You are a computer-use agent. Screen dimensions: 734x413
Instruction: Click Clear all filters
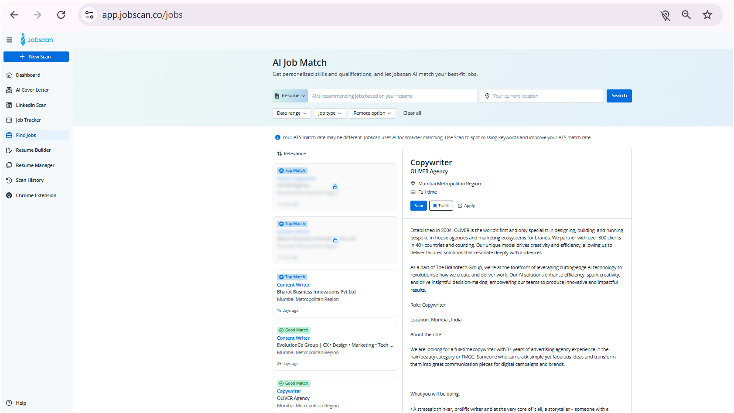[x=412, y=113]
